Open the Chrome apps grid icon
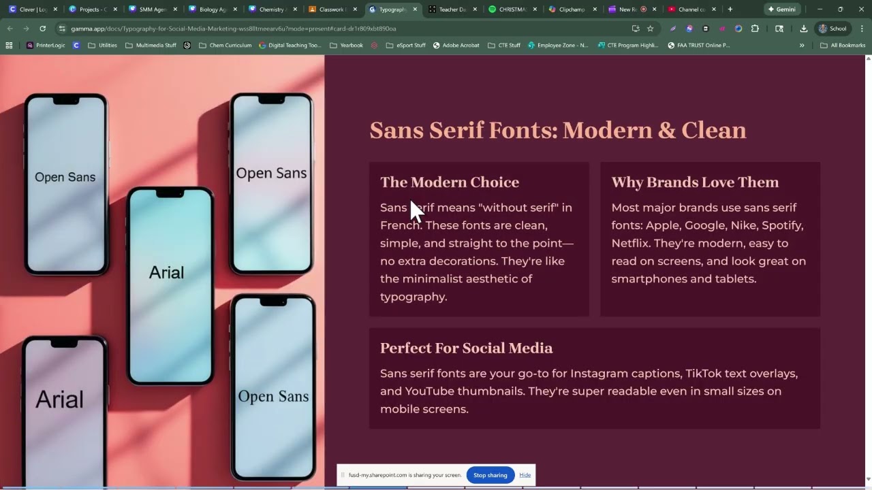Viewport: 872px width, 490px height. (9, 45)
